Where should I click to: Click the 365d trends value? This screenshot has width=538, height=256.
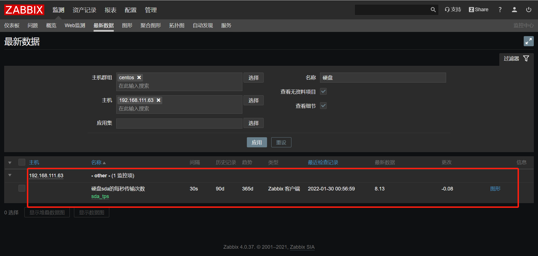click(x=247, y=189)
